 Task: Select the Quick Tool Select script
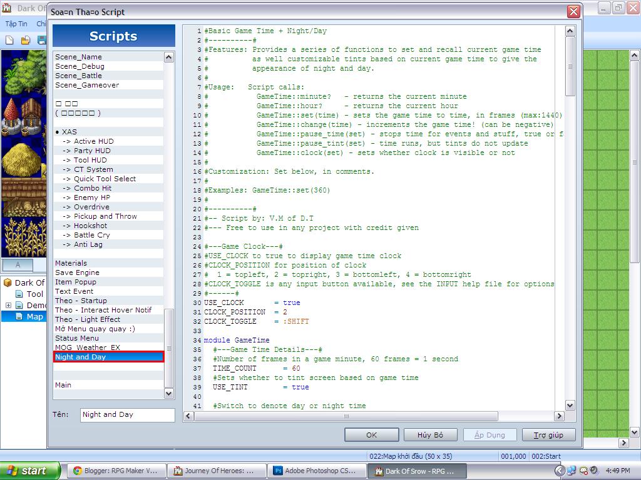pyautogui.click(x=108, y=179)
